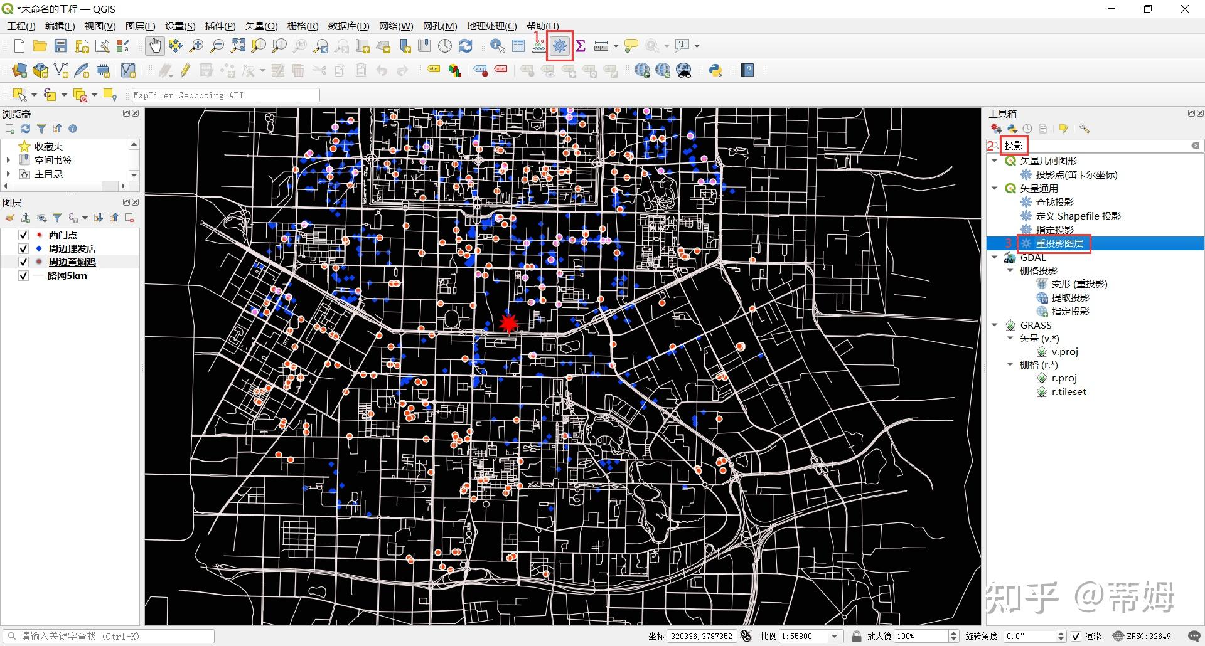The image size is (1205, 646).
Task: Open the 工程(J) menu
Action: (x=21, y=26)
